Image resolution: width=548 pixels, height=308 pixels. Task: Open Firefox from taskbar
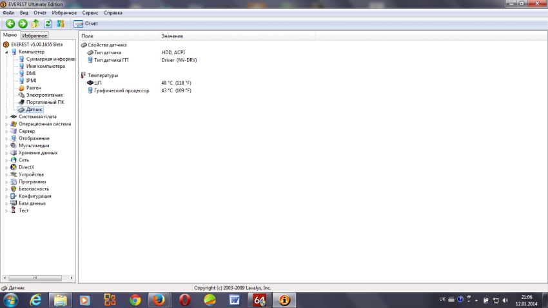(x=159, y=300)
